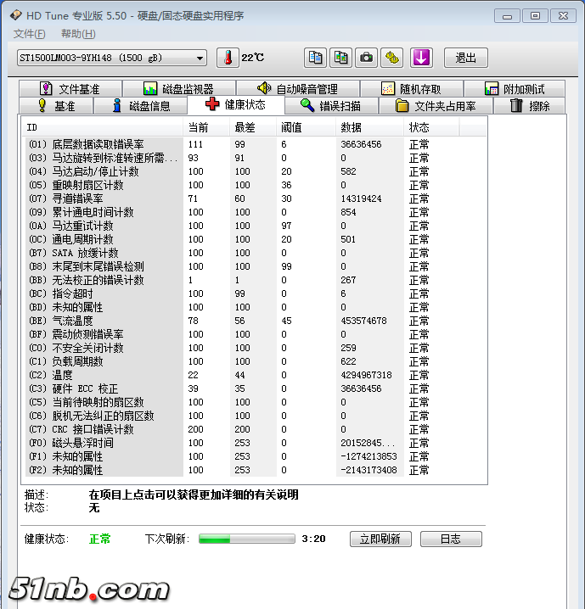Image resolution: width=585 pixels, height=609 pixels.
Task: Click the 最差 column header
Action: pos(253,127)
